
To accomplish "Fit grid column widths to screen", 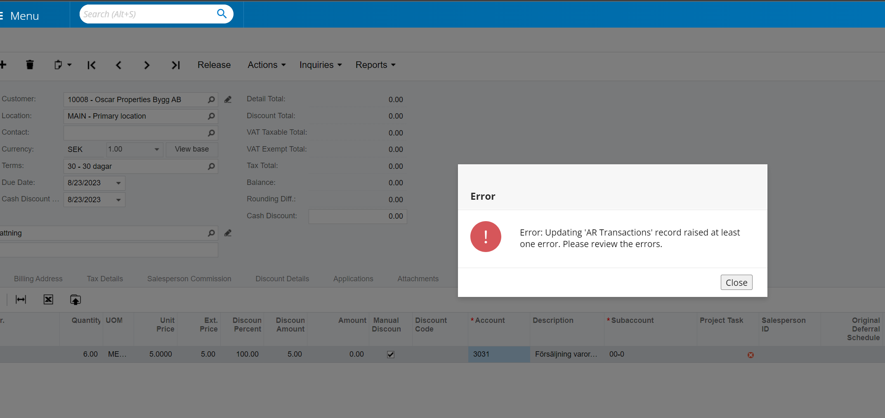I will 21,299.
